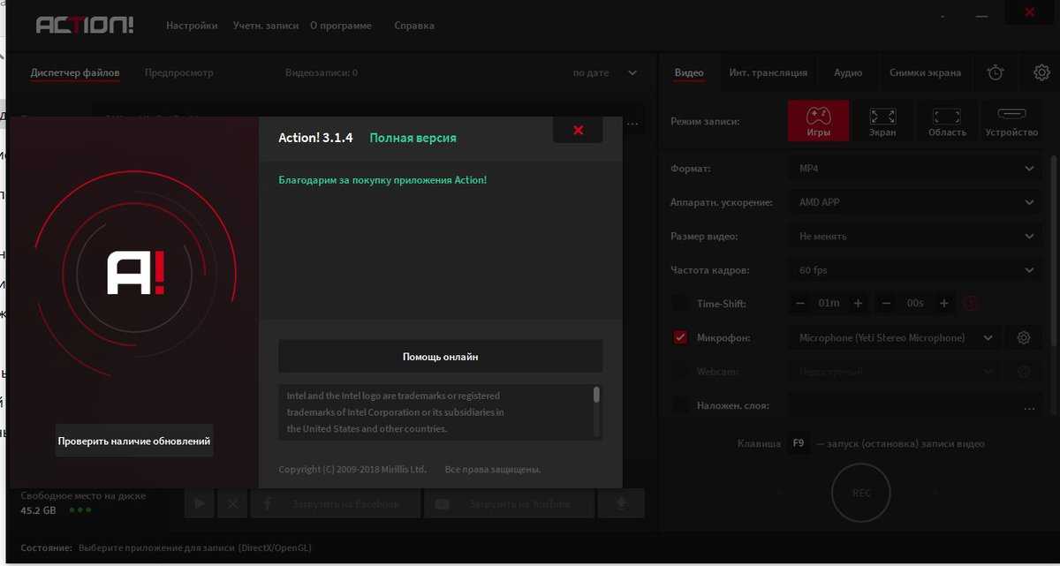
Task: Delete the selected recording with the X icon
Action: click(232, 503)
